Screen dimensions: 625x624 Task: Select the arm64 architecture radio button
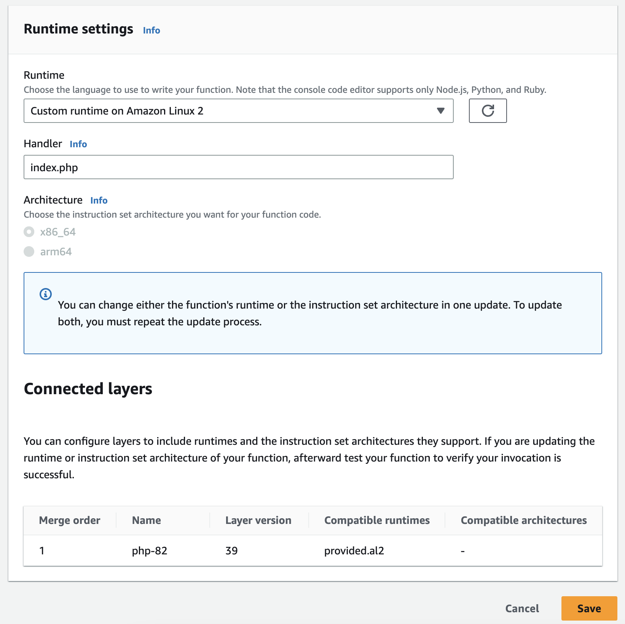pos(29,252)
